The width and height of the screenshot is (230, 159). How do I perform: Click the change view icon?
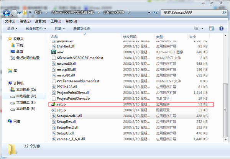(196, 28)
